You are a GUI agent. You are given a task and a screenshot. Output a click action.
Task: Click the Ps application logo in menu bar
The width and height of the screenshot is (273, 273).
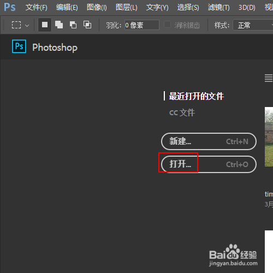(x=10, y=7)
